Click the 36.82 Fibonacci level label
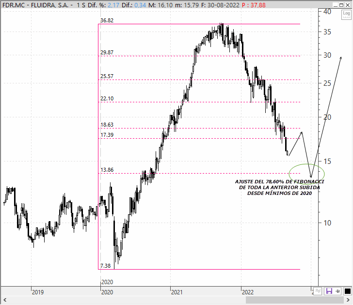Viewport: 353px width, 305px height. click(107, 20)
